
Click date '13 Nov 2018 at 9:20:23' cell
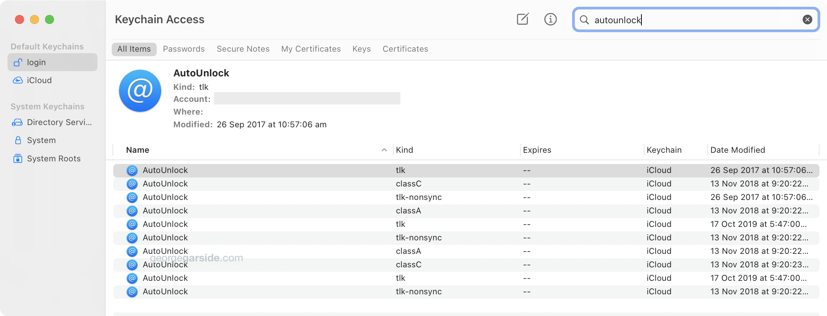click(x=760, y=265)
